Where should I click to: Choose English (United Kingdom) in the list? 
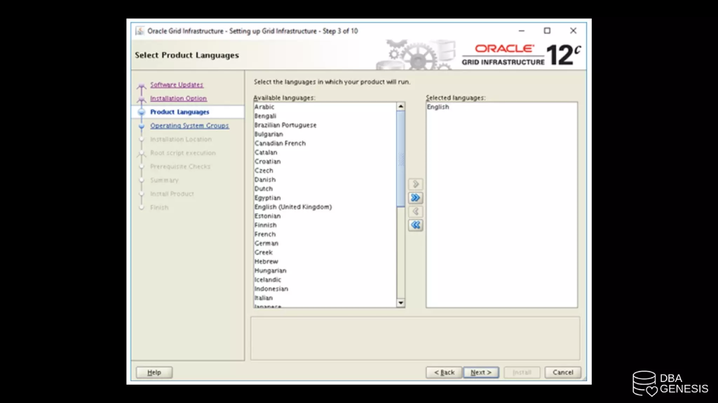tap(293, 207)
